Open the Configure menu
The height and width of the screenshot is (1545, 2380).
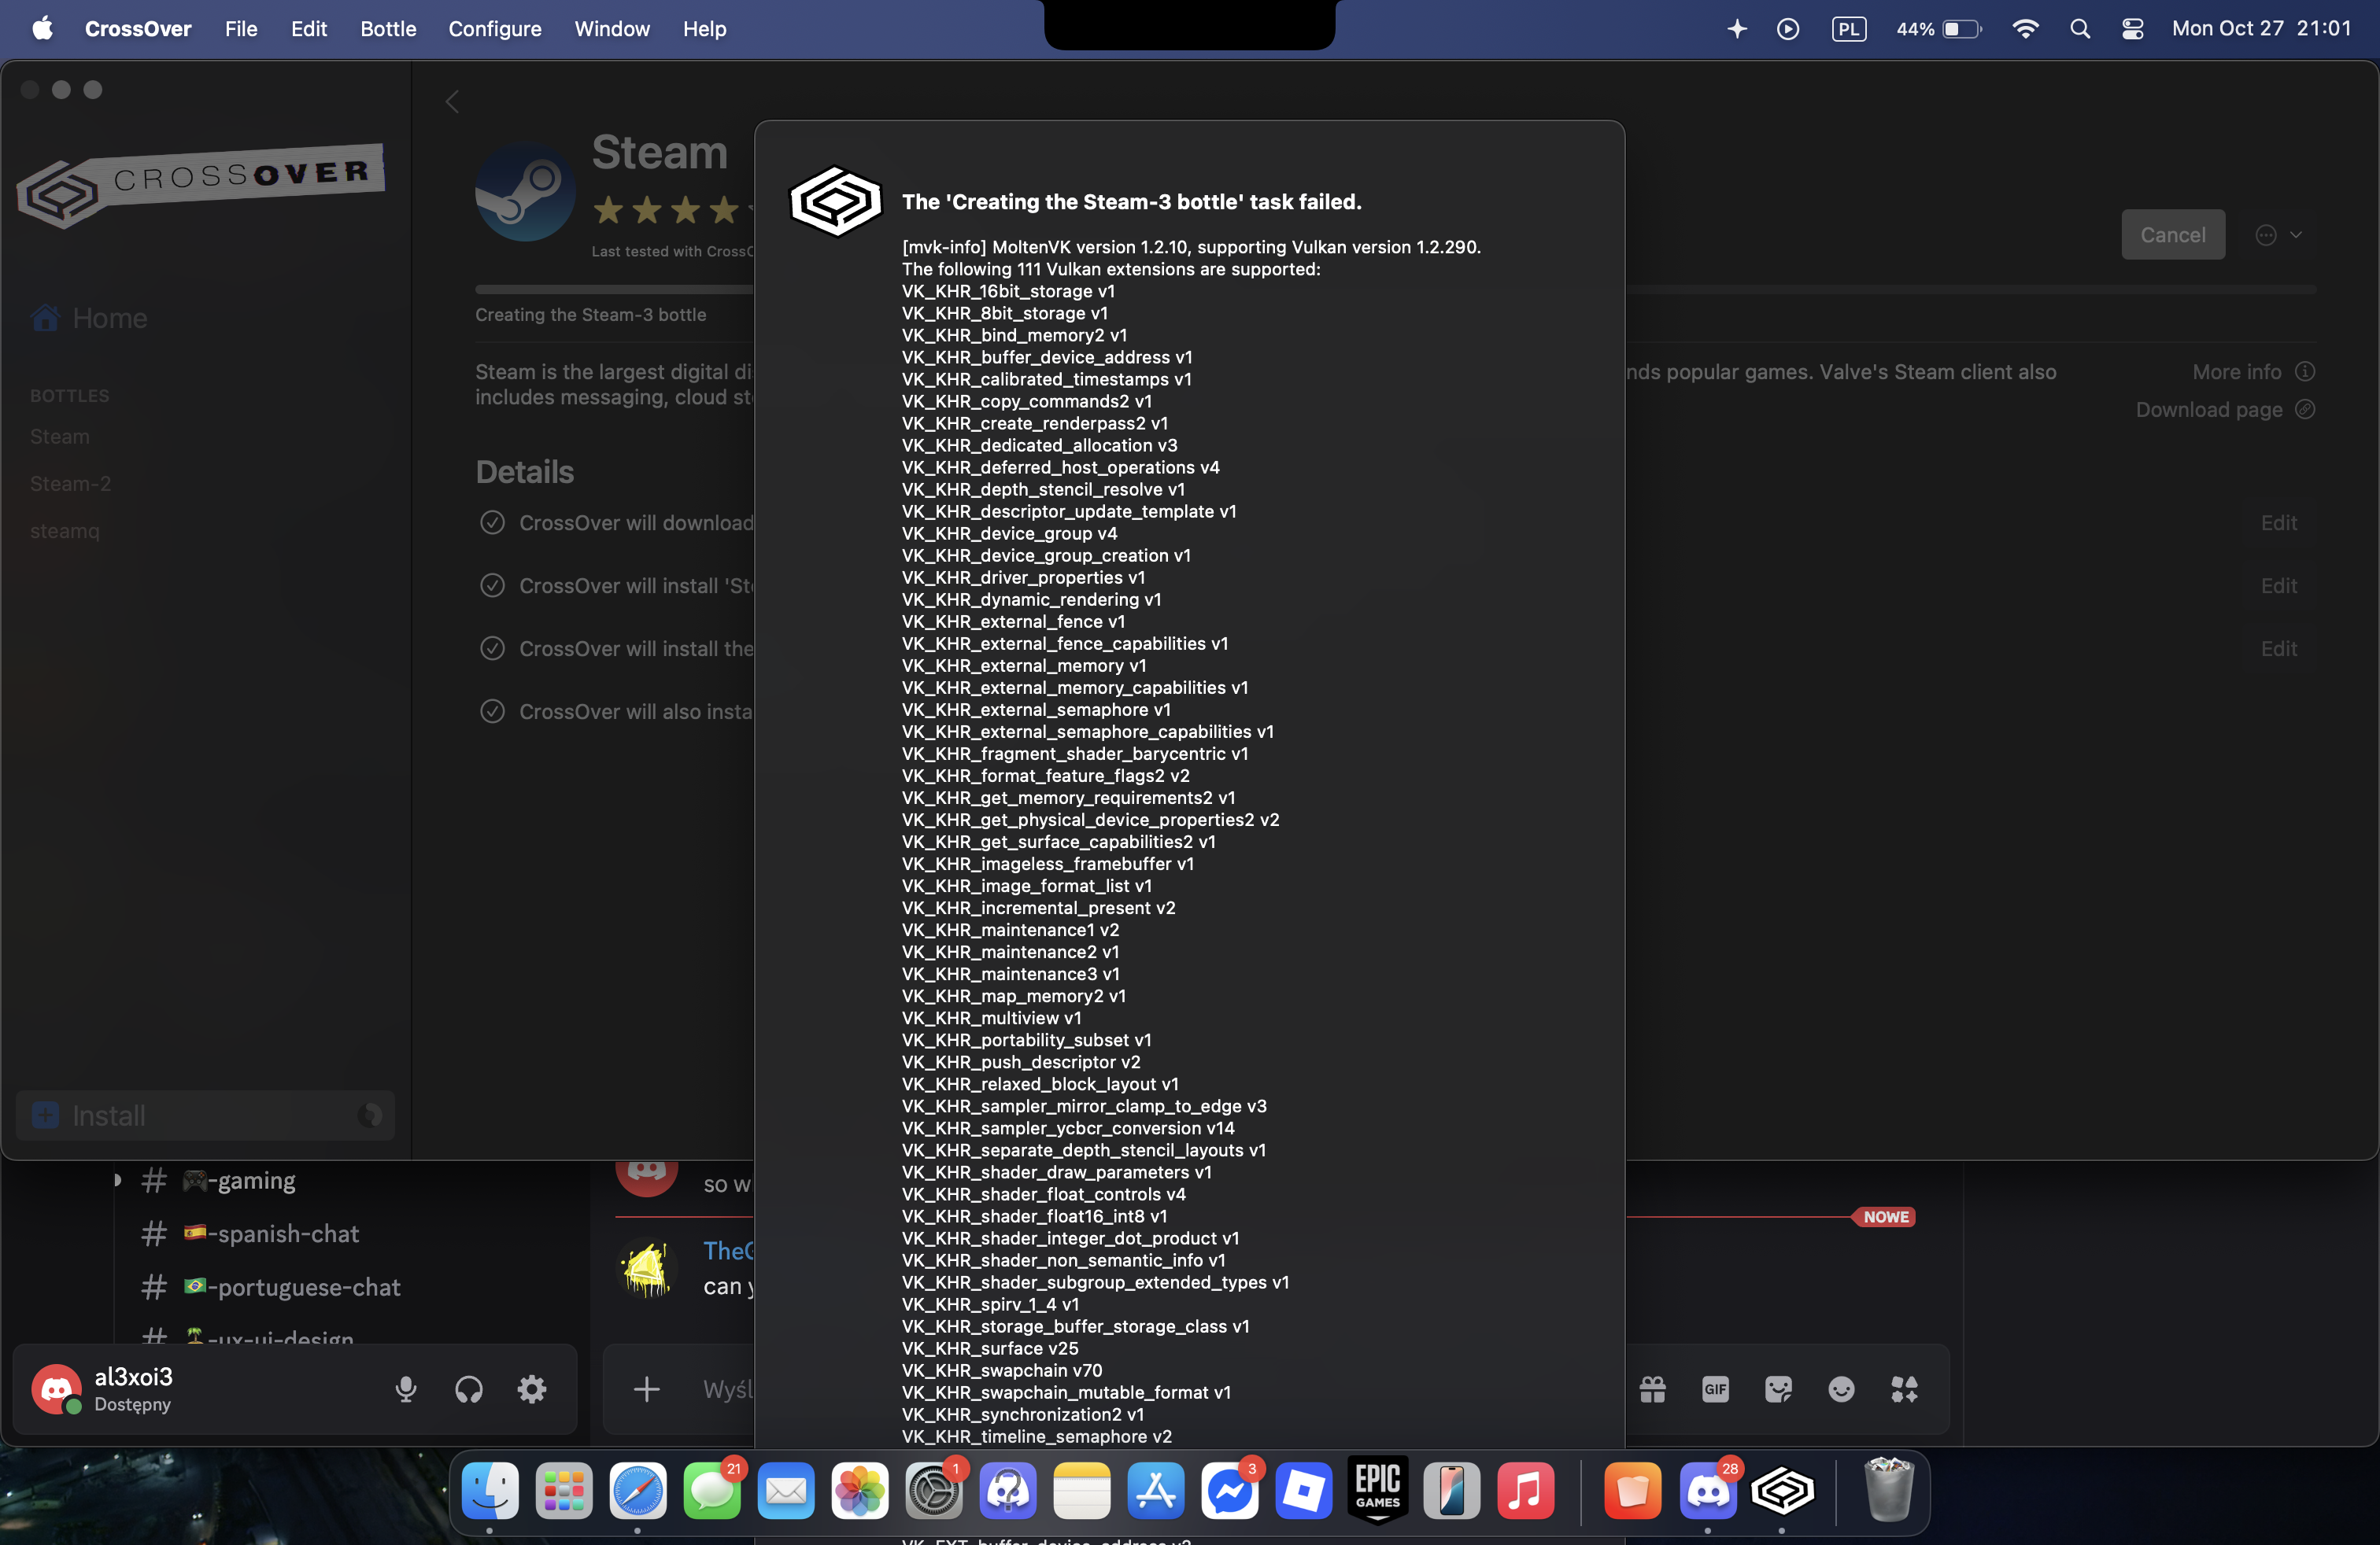pyautogui.click(x=494, y=29)
